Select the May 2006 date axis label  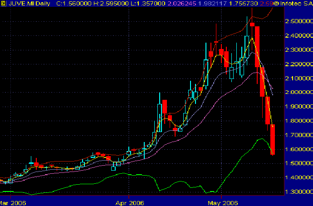pyautogui.click(x=223, y=203)
